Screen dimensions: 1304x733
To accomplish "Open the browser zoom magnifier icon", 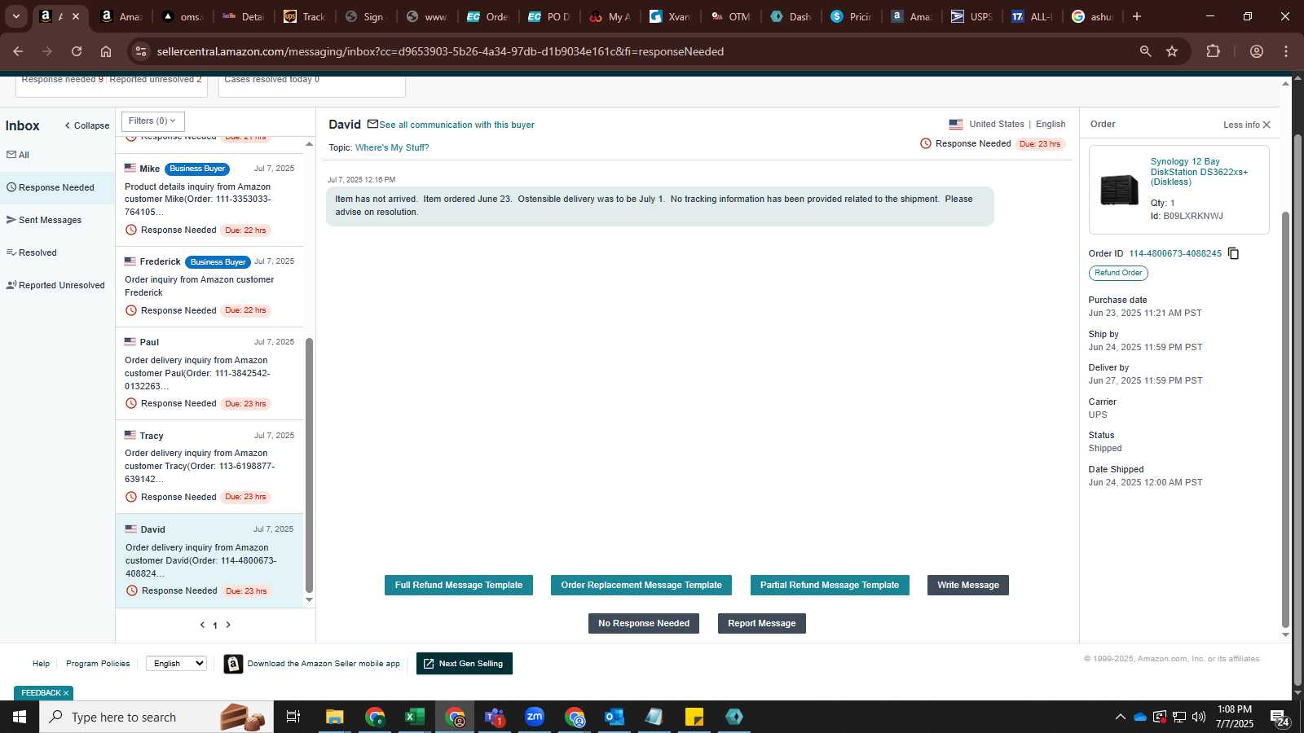I will [1145, 51].
